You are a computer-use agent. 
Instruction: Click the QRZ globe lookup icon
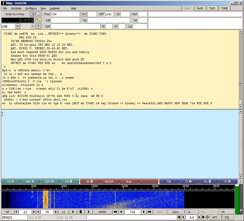[38, 14]
